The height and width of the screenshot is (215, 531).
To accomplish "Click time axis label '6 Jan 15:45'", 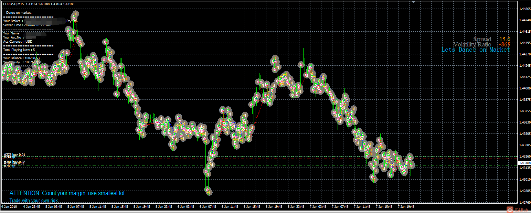I will click(252, 207).
